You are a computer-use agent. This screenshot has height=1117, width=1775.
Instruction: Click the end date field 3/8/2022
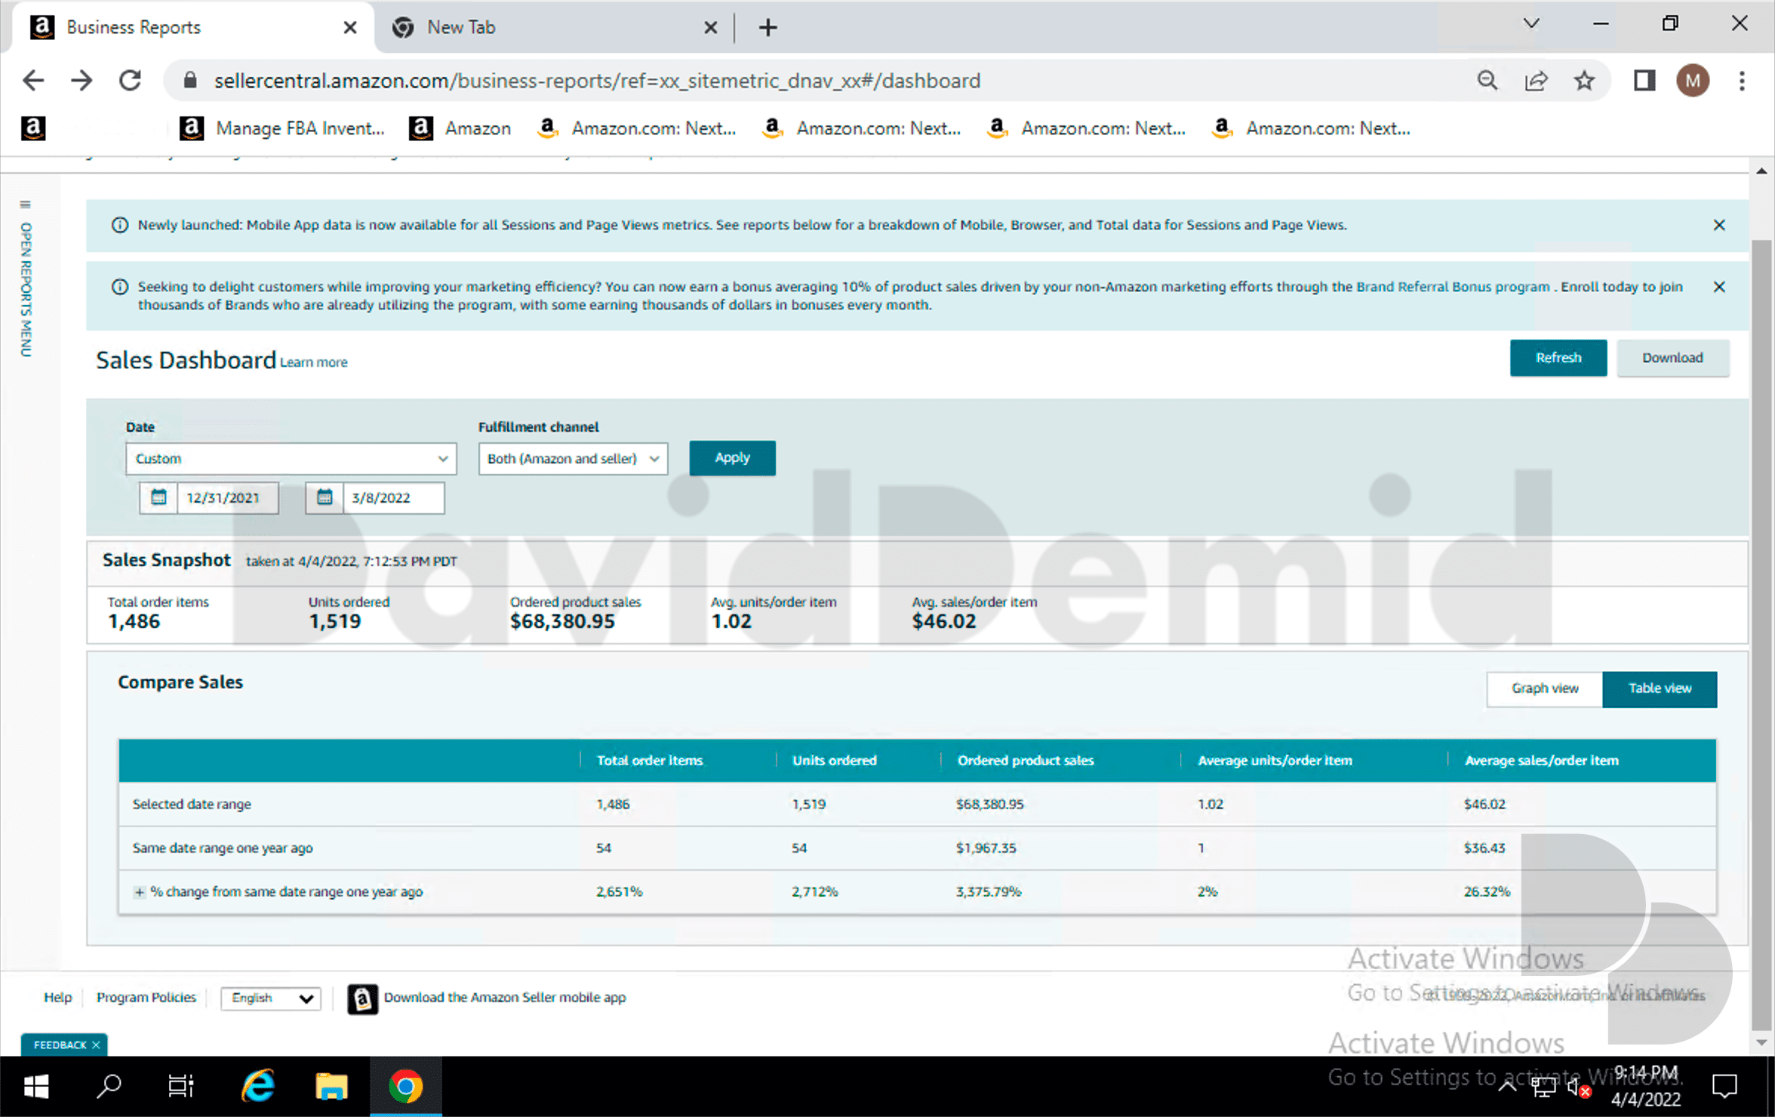pos(393,498)
